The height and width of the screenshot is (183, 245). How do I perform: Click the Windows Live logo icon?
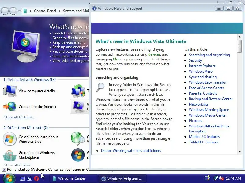click(x=9, y=139)
